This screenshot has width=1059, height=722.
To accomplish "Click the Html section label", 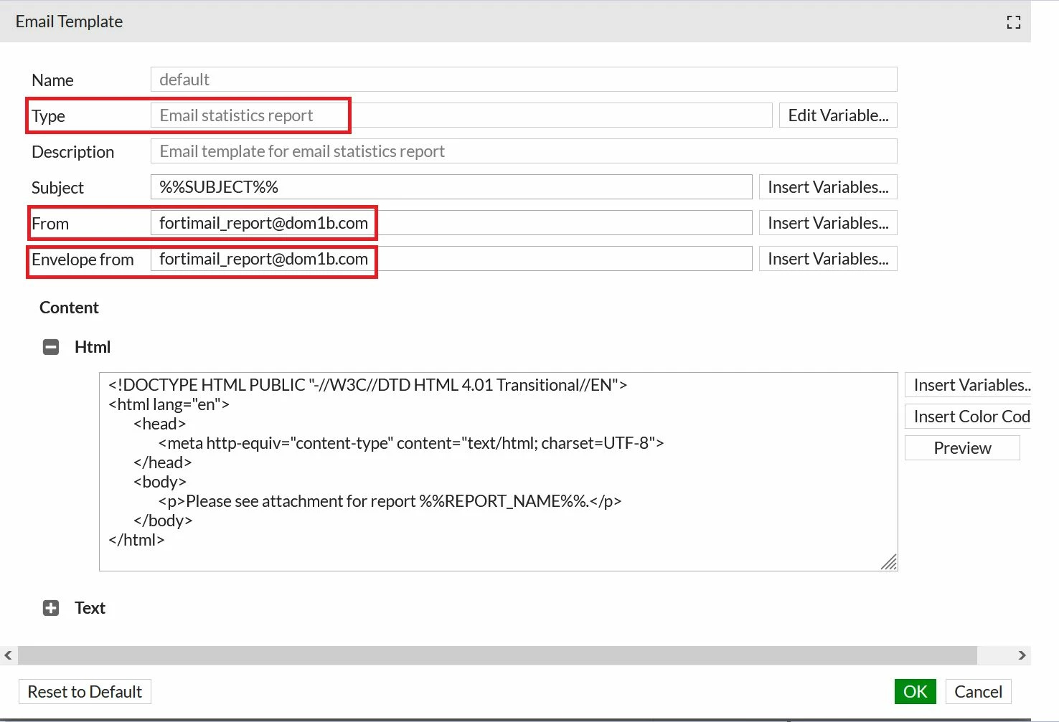I will 93,347.
